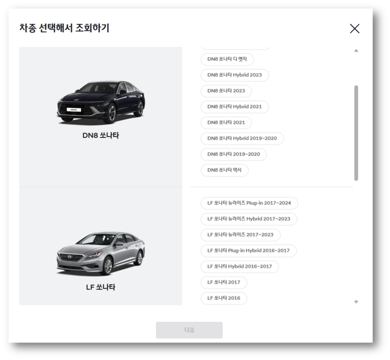This screenshot has width=390, height=360.
Task: Choose the DN8 쏘나타 택시 variant
Action: [x=225, y=170]
